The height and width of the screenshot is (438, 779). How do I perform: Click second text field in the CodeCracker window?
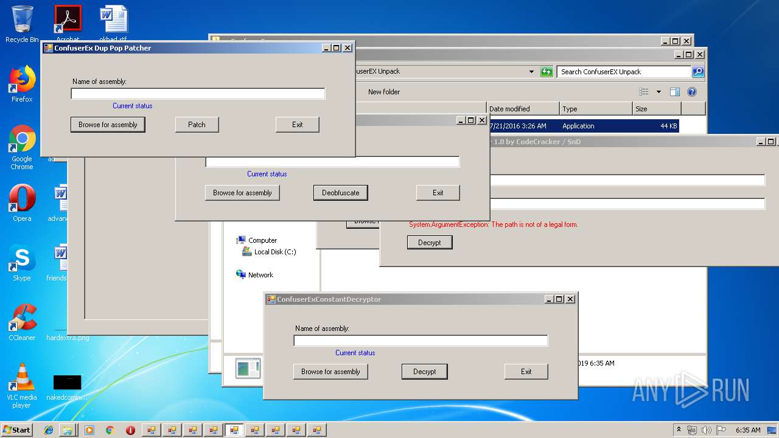click(x=627, y=204)
